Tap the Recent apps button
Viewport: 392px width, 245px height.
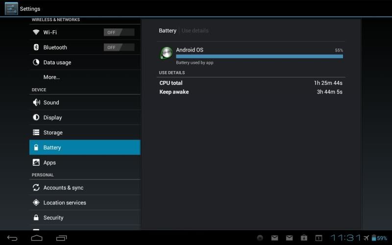coord(62,238)
